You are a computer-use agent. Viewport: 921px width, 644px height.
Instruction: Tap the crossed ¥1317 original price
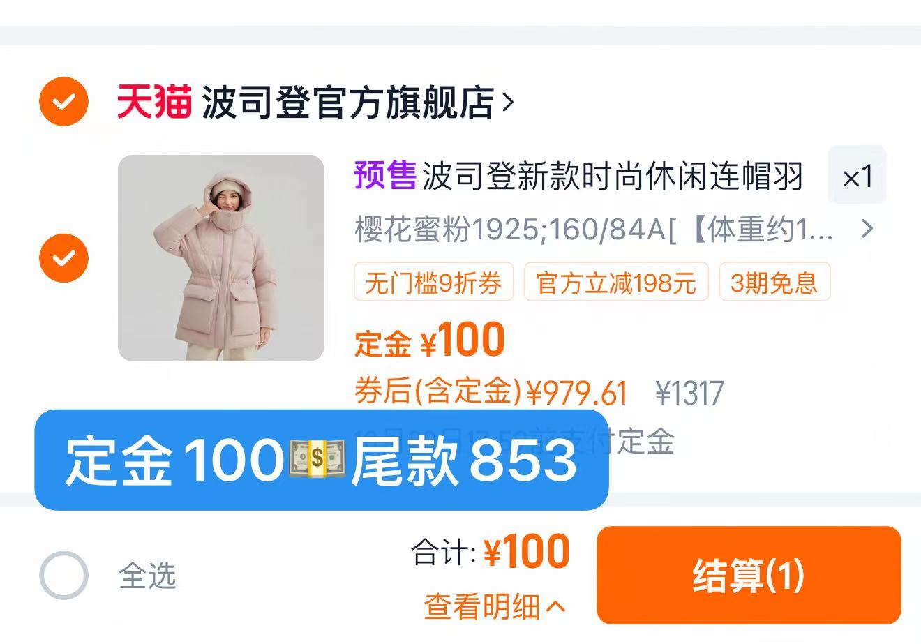(690, 393)
